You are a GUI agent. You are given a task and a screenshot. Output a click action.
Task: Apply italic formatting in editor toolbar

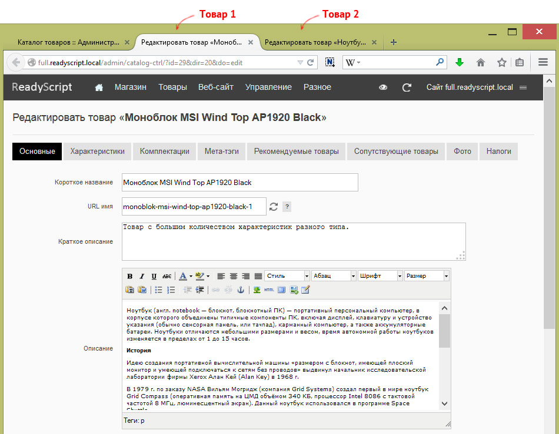point(142,276)
